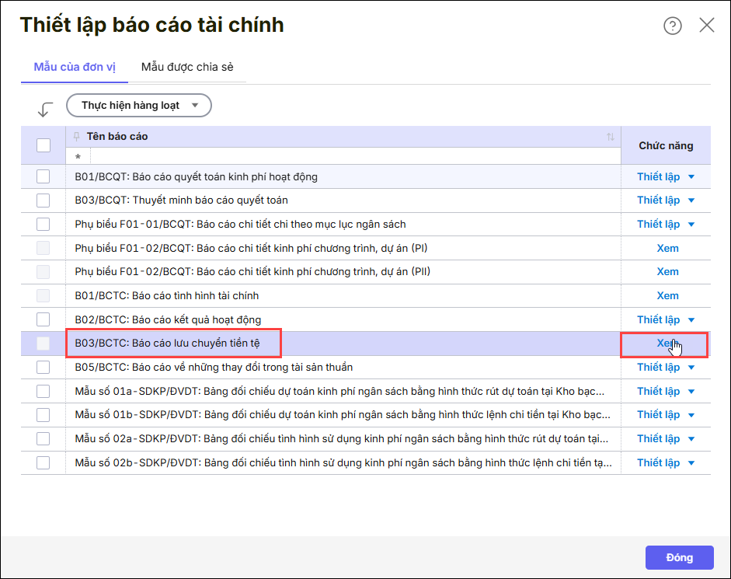The width and height of the screenshot is (731, 579).
Task: Select the B02/BCTC report row checkbox
Action: pyautogui.click(x=44, y=319)
